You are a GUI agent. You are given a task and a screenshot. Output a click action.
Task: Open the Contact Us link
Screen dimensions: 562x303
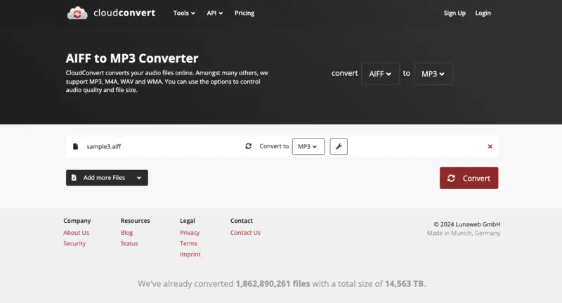point(245,233)
